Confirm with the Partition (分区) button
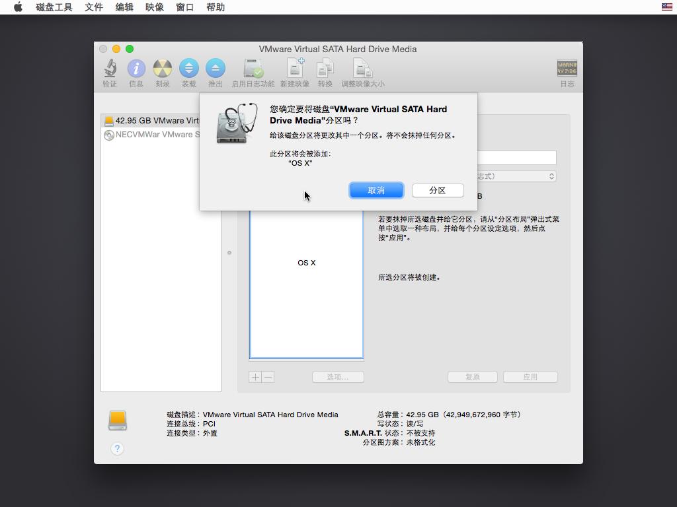This screenshot has width=677, height=507. pyautogui.click(x=438, y=191)
